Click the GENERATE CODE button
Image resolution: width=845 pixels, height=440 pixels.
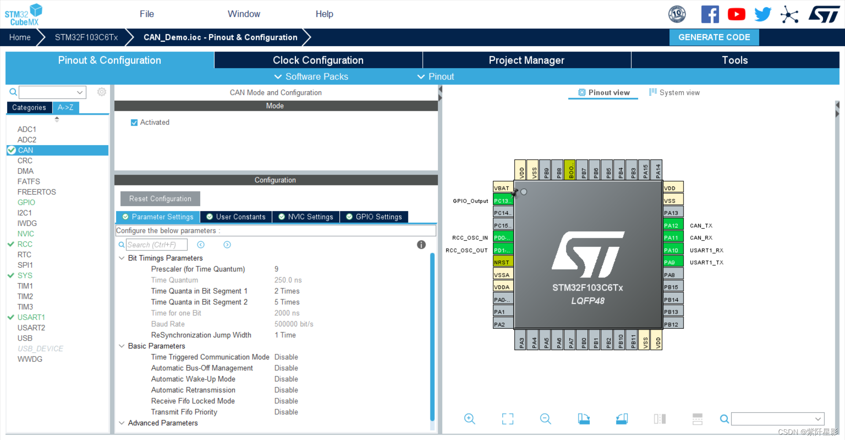pyautogui.click(x=714, y=37)
